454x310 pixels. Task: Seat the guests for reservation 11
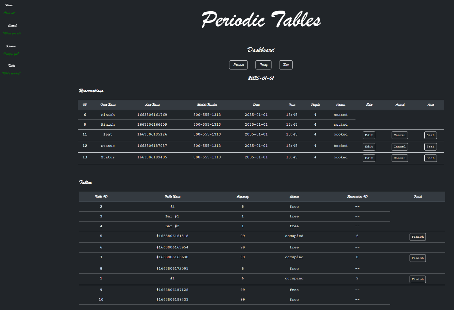click(430, 135)
